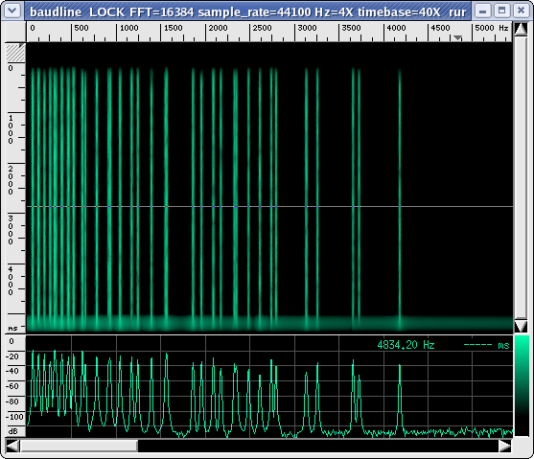Click the vertical scrollbar up arrow
534x459 pixels.
point(521,29)
